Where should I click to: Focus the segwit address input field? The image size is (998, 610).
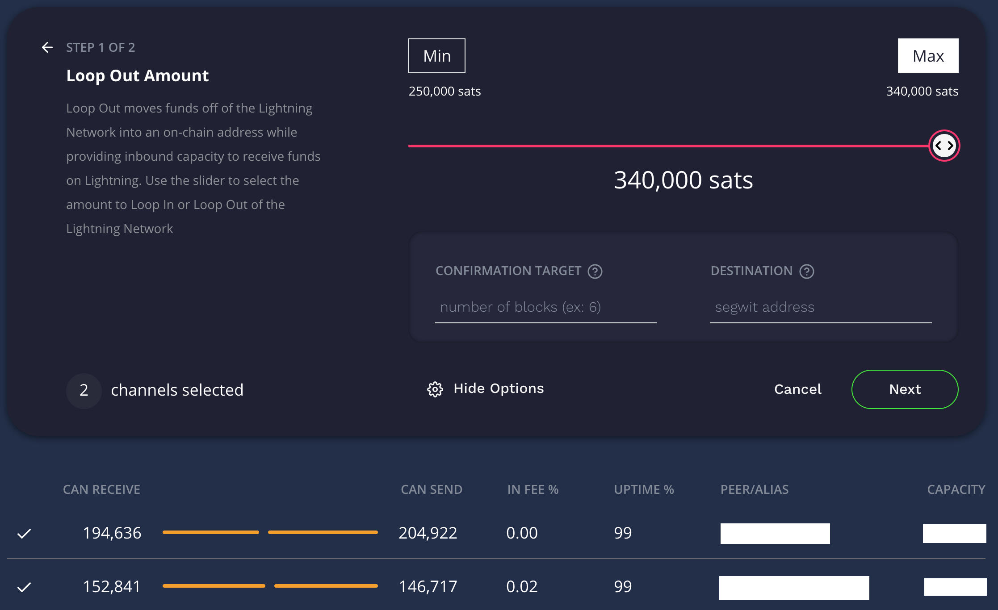pyautogui.click(x=820, y=307)
